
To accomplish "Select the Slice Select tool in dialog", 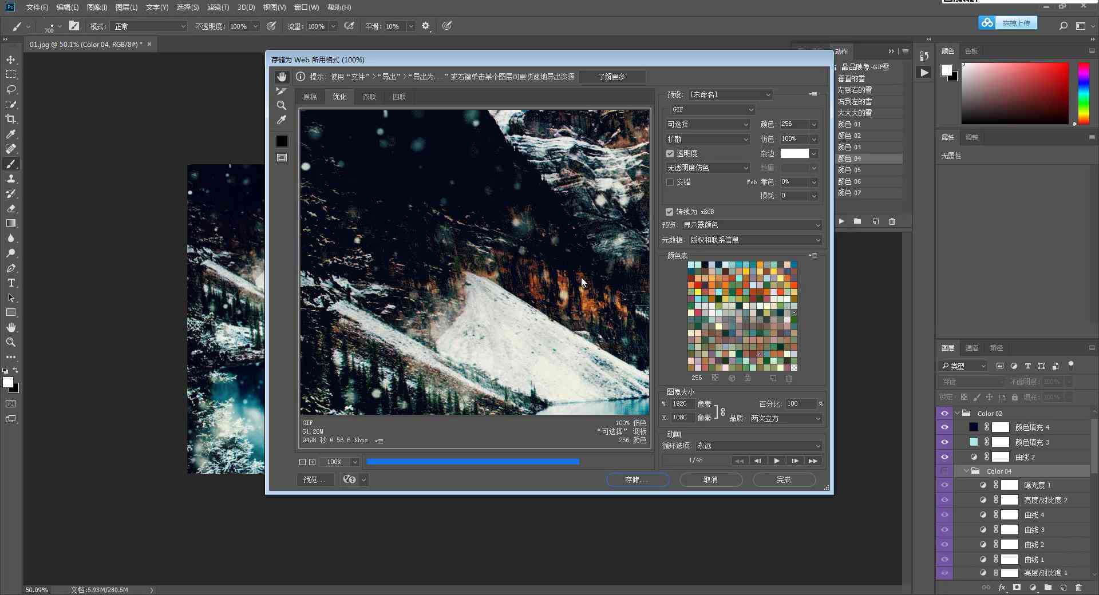I will coord(282,91).
